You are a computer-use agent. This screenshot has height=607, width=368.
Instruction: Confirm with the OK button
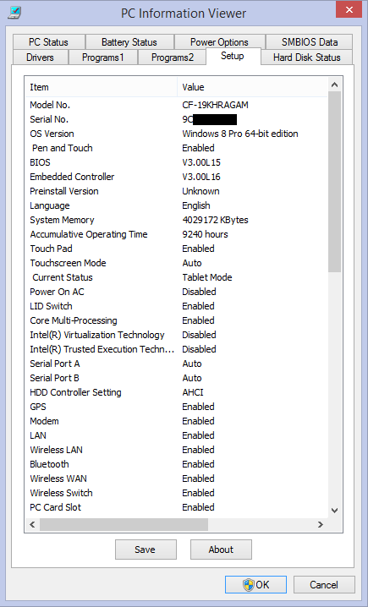[x=255, y=584]
